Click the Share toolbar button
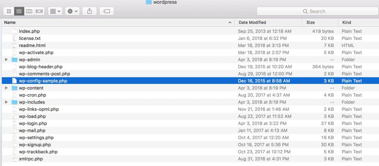Image resolution: width=379 pixels, height=166 pixels. (90, 11)
